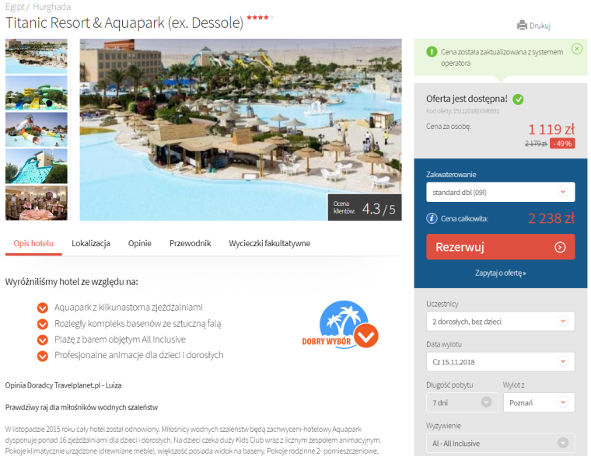Open the Wycieczki fakultatywne tab
This screenshot has height=456, width=591.
[270, 244]
